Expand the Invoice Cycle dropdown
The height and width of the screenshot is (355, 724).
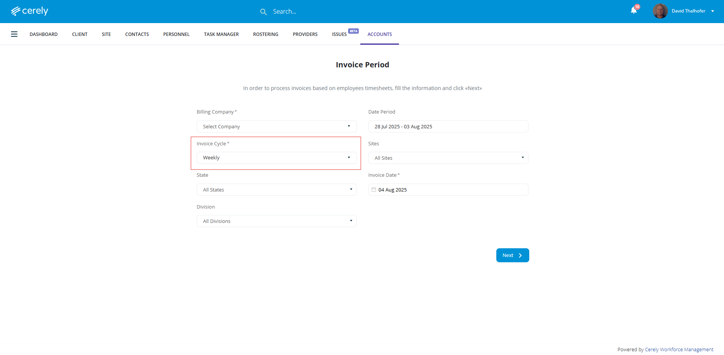(x=277, y=158)
